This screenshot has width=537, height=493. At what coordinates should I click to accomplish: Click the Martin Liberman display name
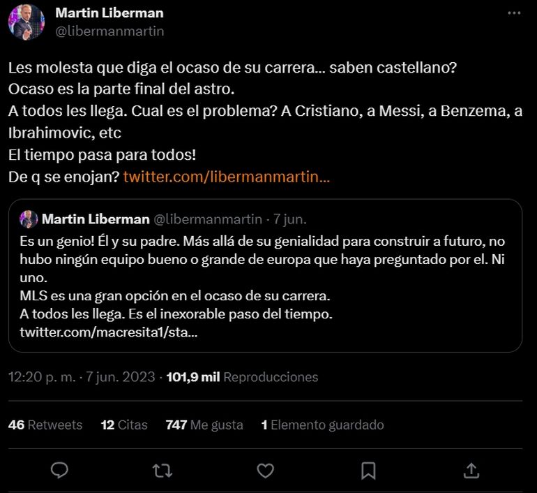109,13
